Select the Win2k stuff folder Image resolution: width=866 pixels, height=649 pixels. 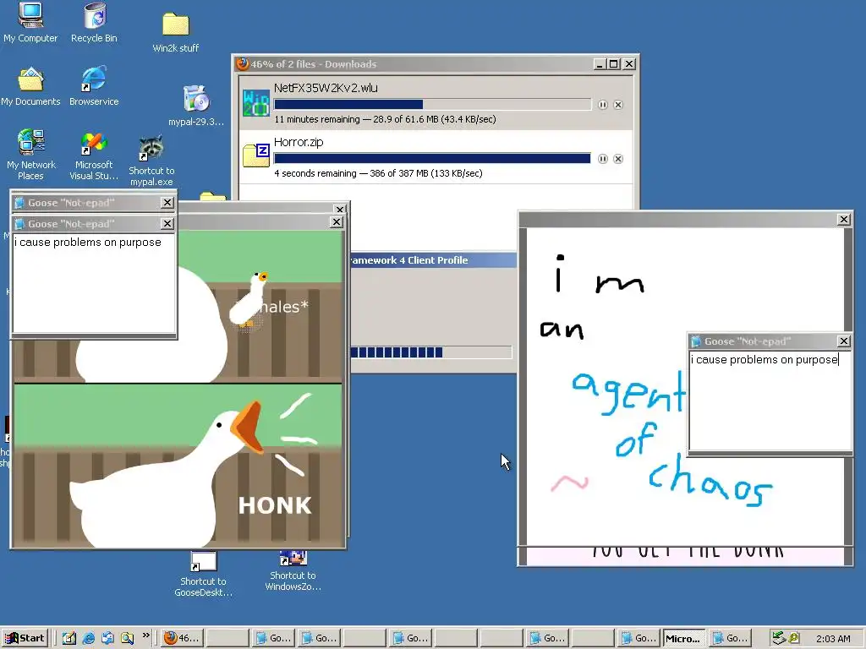(x=176, y=32)
